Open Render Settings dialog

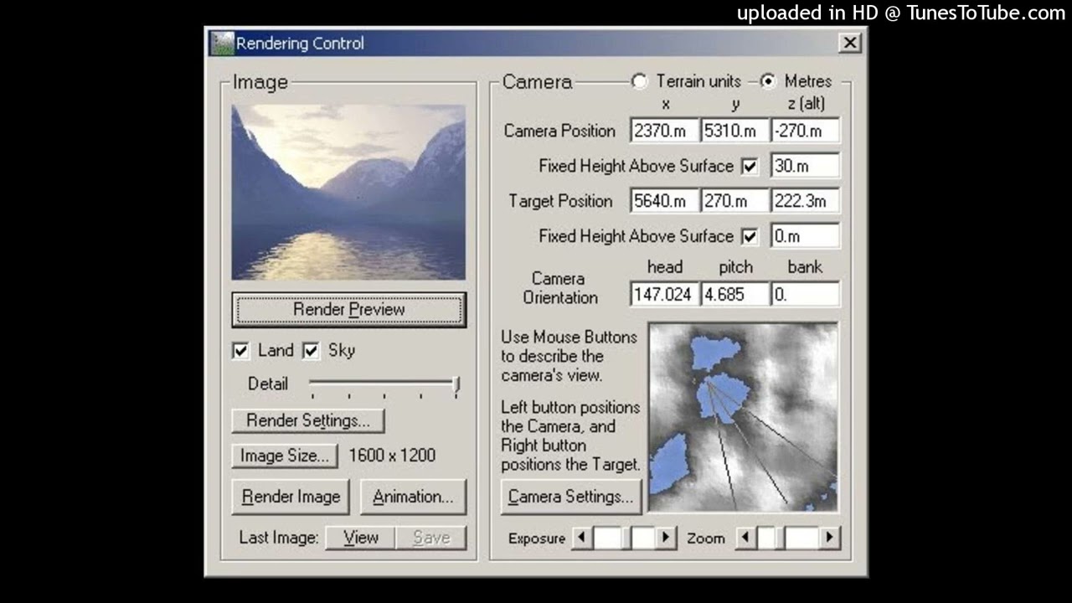(x=307, y=420)
